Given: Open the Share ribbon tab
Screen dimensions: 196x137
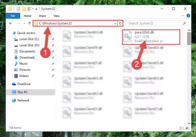Looking at the screenshot, I should click(42, 16).
